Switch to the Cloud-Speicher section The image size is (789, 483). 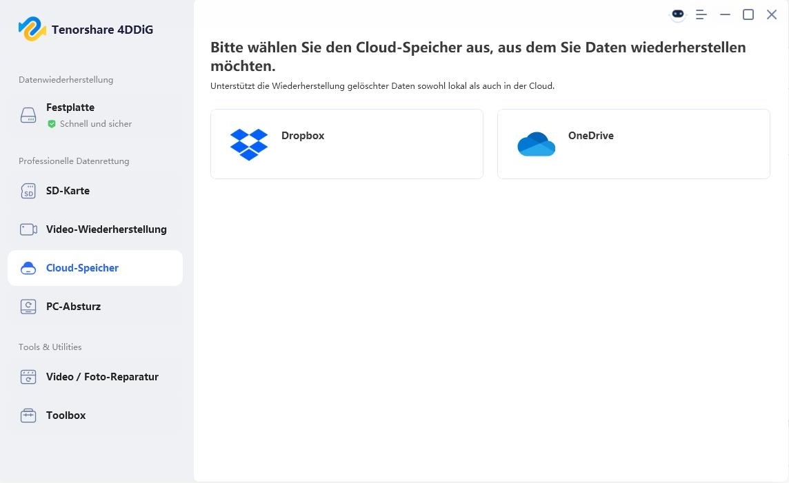[x=82, y=268]
